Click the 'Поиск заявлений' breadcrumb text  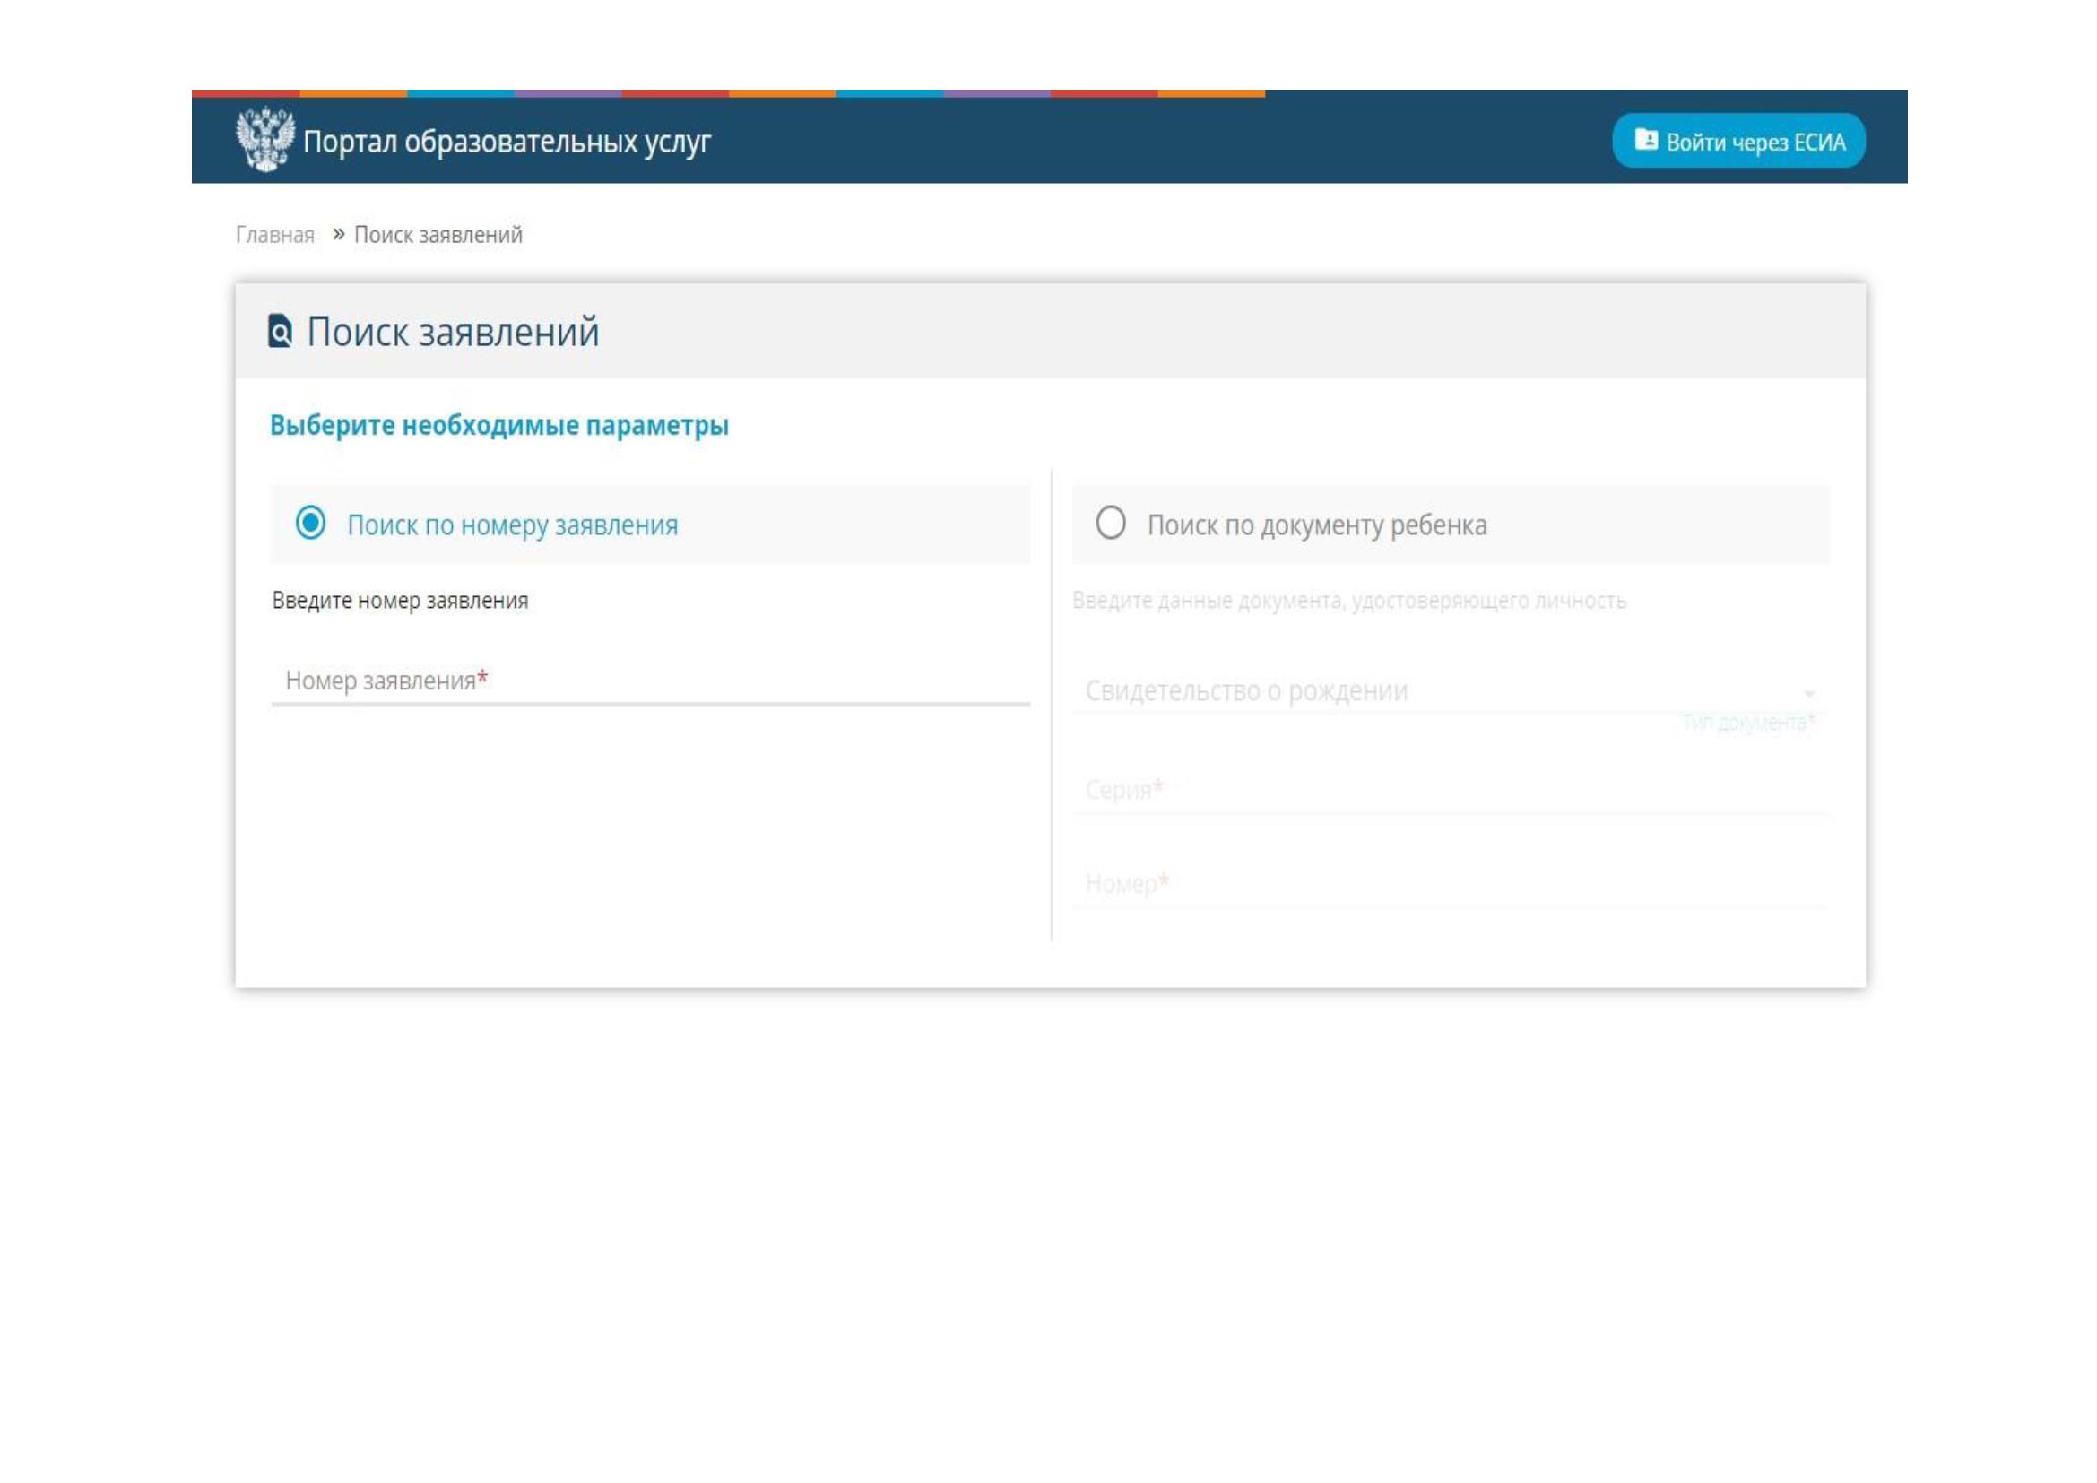[438, 236]
